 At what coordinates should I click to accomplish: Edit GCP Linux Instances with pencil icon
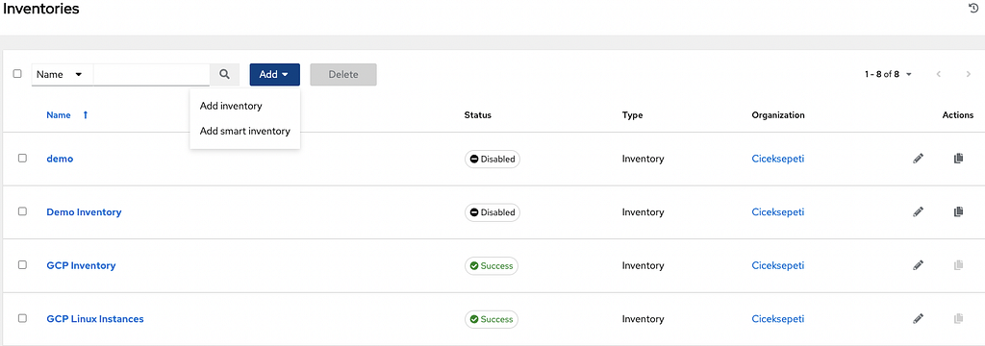click(919, 319)
